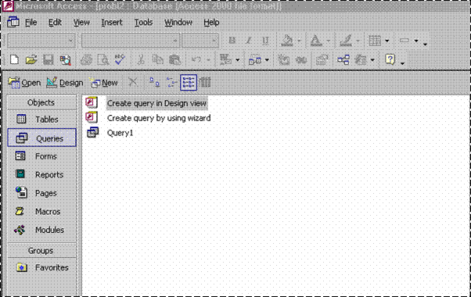
Task: Click the Open button in database window
Action: point(24,83)
